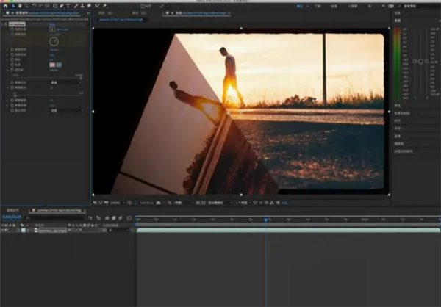Select the Type text tool
The image size is (441, 307).
pos(68,6)
